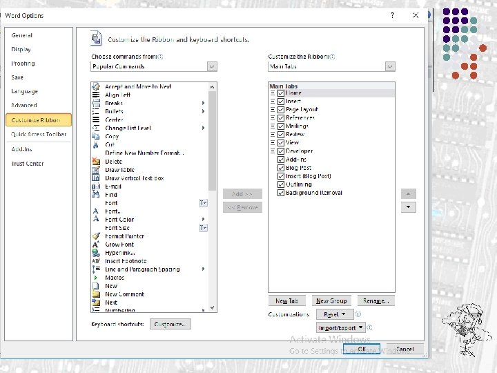Click the Move Down arrow button
This screenshot has width=497, height=373.
pyautogui.click(x=408, y=207)
